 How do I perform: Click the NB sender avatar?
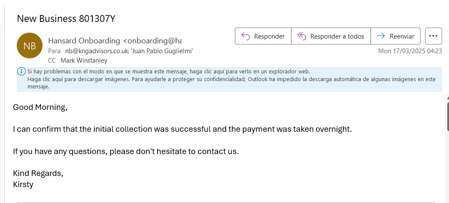[x=30, y=46]
